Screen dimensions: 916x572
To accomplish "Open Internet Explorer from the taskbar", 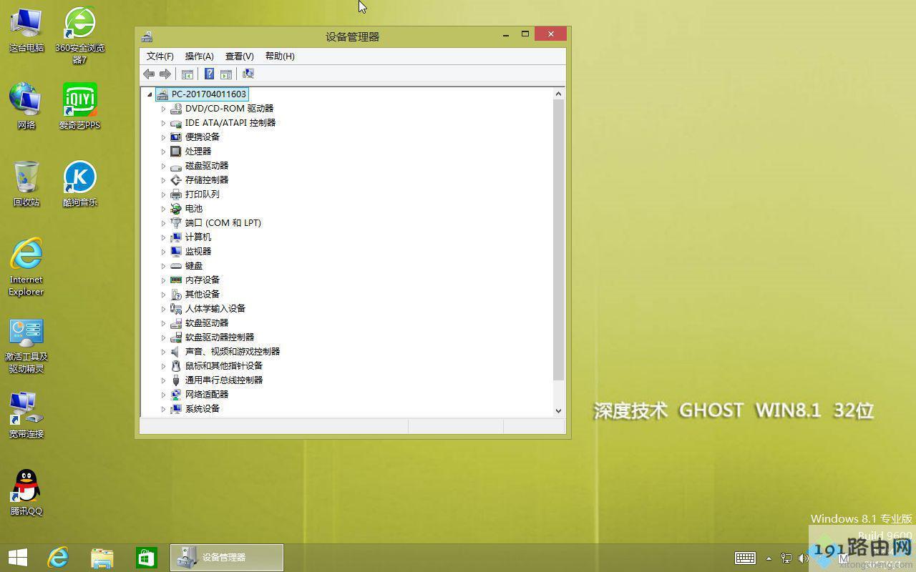I will click(x=58, y=558).
